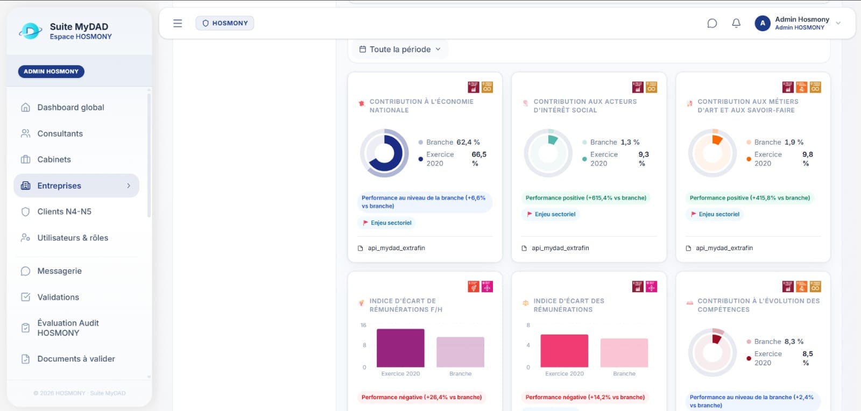The height and width of the screenshot is (411, 861).
Task: Open the chat messages icon
Action: coord(712,23)
